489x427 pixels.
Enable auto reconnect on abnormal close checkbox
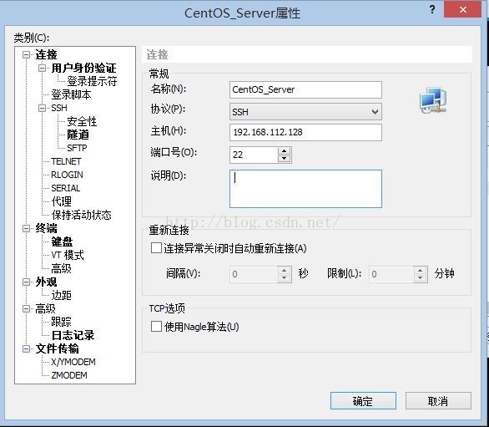156,248
